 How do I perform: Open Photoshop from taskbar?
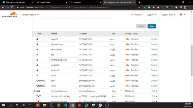(x=52, y=105)
